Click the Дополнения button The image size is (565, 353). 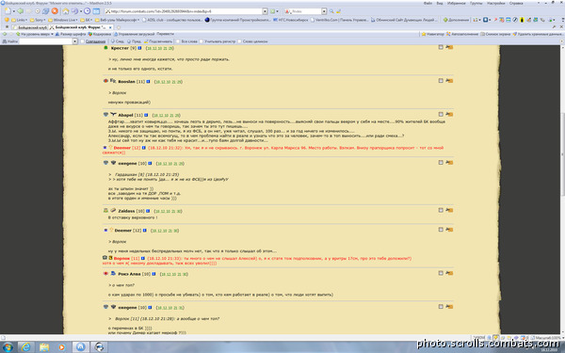(x=456, y=20)
